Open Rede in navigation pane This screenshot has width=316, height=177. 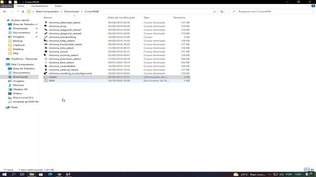14,107
